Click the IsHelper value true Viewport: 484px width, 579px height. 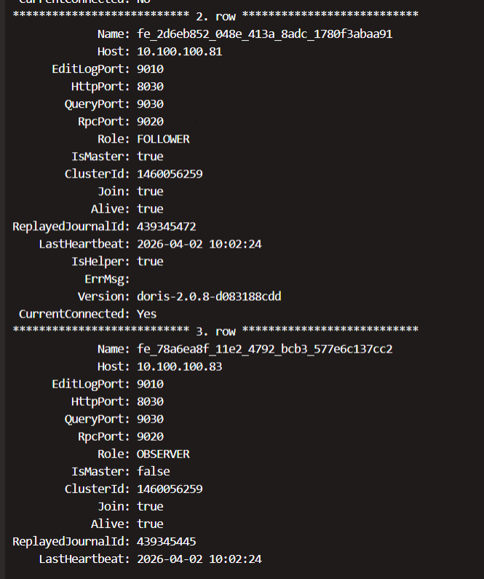click(x=150, y=261)
